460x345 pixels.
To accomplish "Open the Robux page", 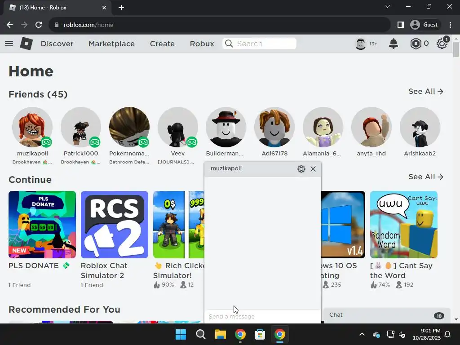I will (x=202, y=44).
